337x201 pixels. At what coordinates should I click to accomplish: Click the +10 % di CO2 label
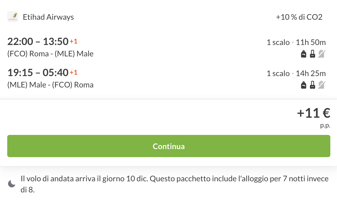tap(299, 17)
